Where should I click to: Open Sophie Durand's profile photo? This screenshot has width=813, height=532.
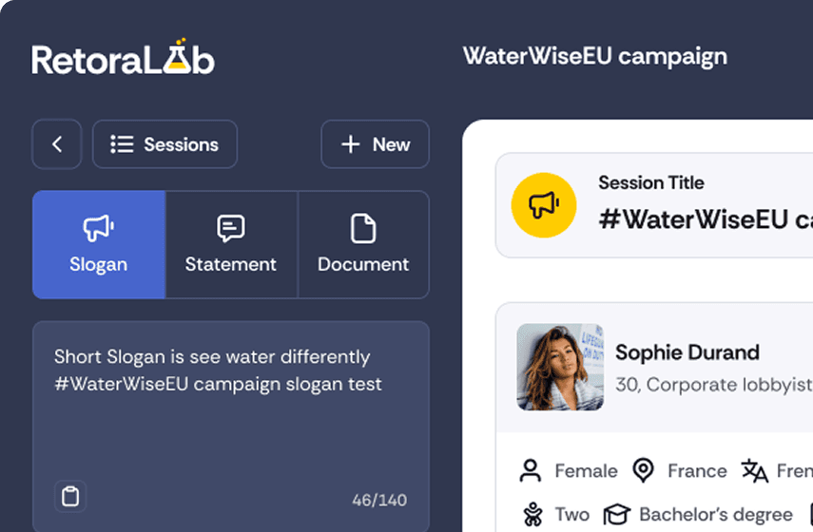point(560,367)
